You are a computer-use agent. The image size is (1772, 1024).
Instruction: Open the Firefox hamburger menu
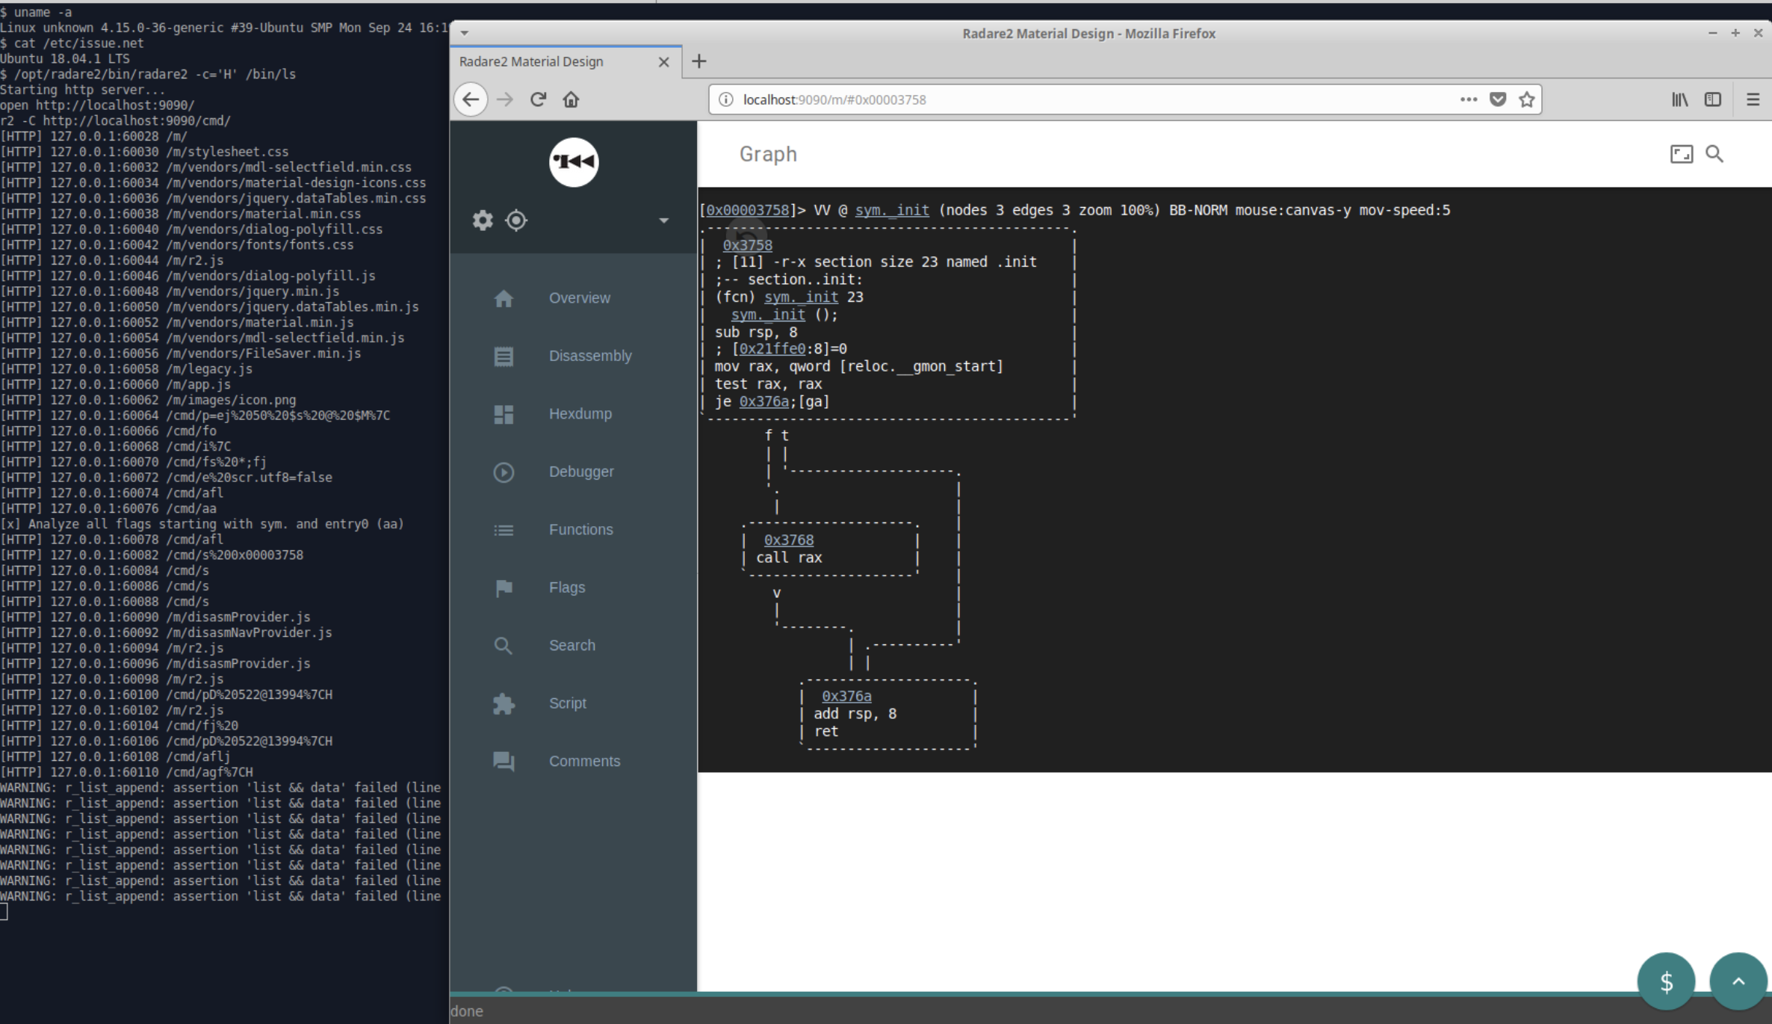pos(1753,99)
